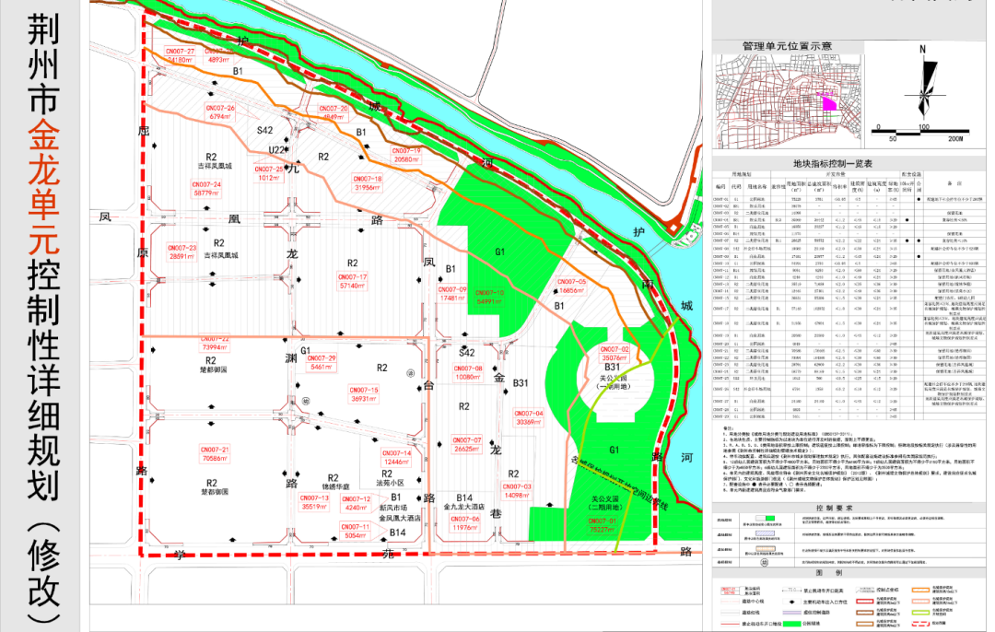Select parcel label CN007-12 4240㎡

point(356,503)
